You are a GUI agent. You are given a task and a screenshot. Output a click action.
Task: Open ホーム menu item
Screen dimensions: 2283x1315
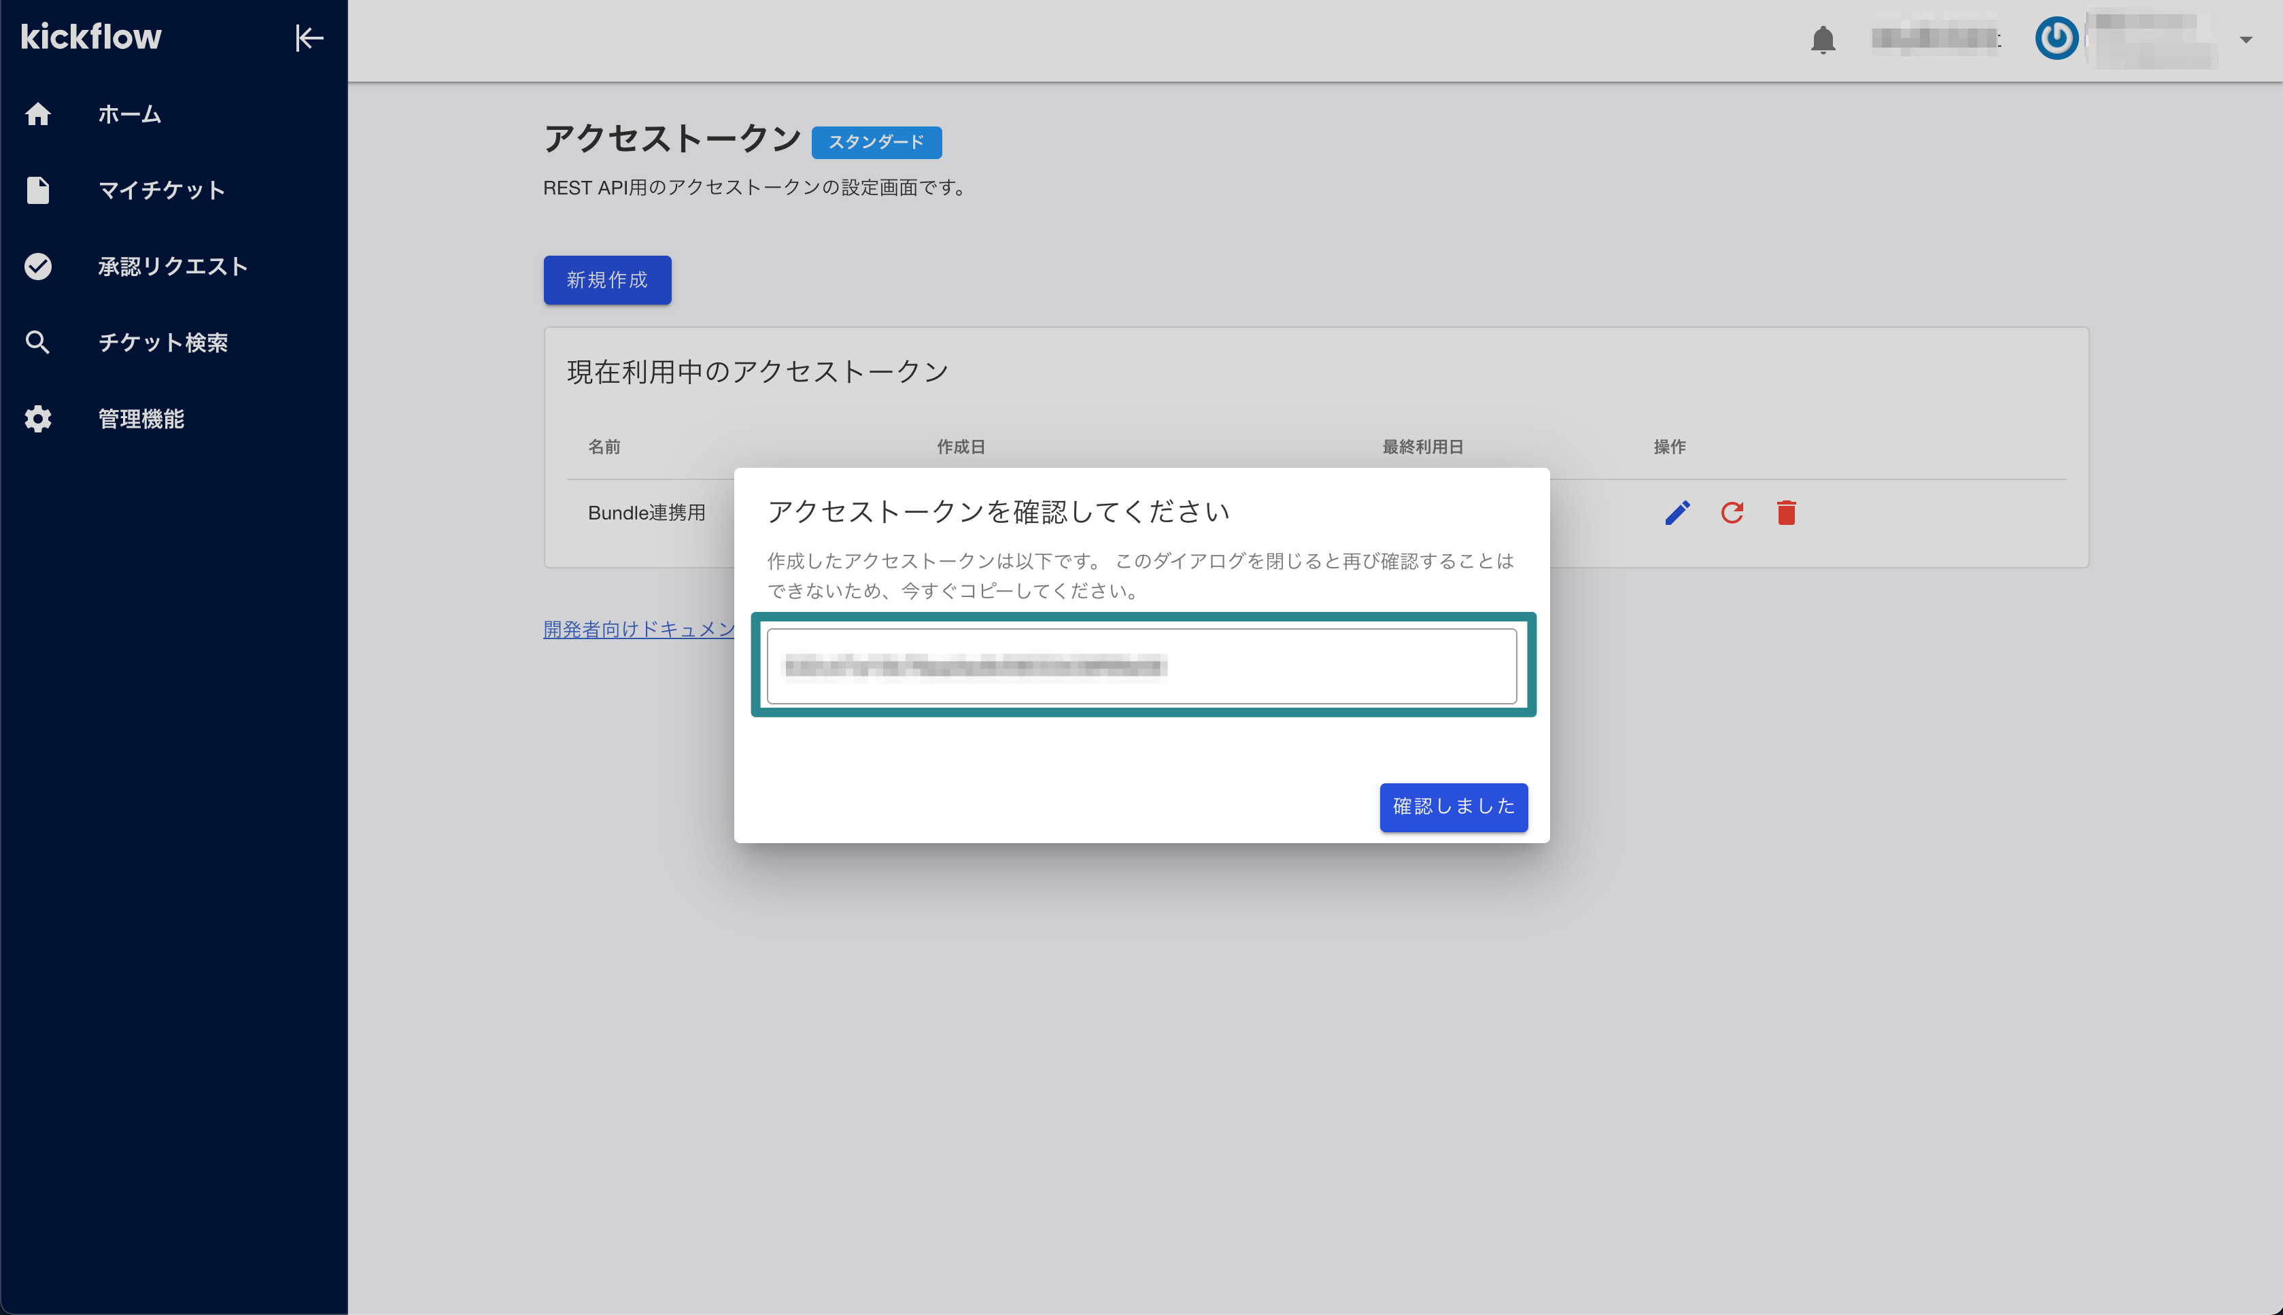(x=130, y=115)
